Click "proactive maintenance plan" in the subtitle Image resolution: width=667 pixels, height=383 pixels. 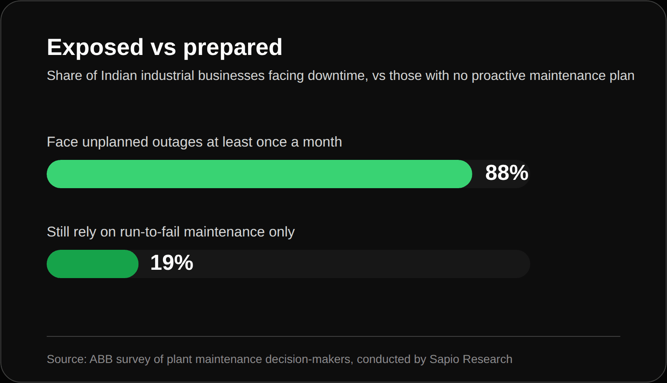[x=553, y=76]
